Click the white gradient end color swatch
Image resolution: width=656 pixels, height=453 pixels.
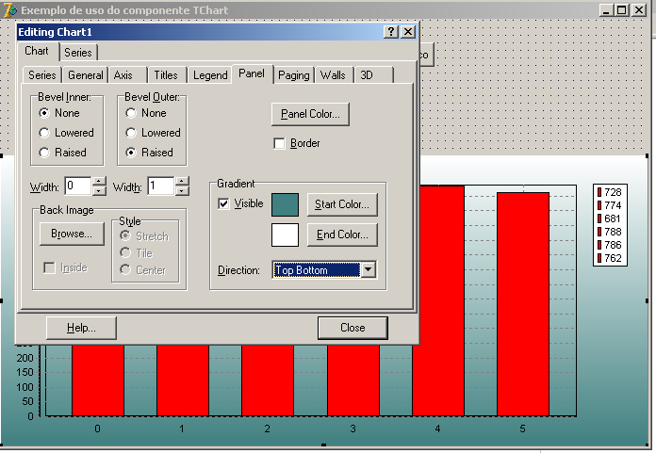coord(285,235)
